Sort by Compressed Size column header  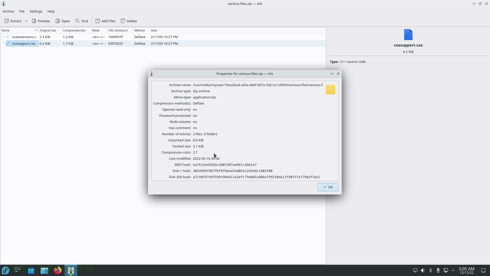point(76,30)
